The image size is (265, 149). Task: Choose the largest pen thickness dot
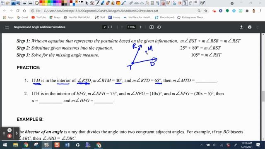point(82,2)
